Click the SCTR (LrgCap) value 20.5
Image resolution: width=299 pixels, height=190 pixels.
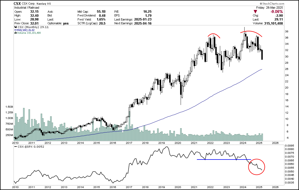pos(102,23)
